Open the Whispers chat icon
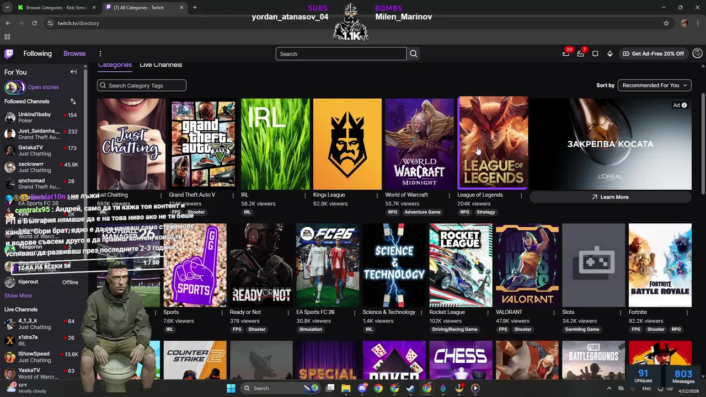Image resolution: width=706 pixels, height=397 pixels. (x=595, y=53)
